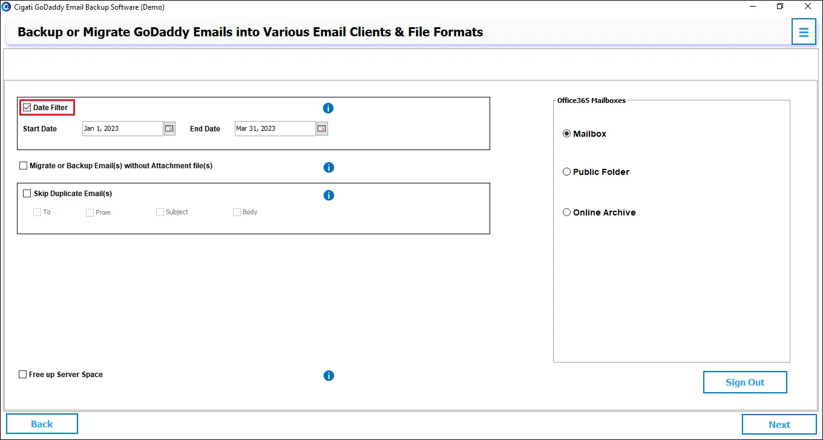Screen dimensions: 823x440
Task: Click the info icon beside Date Filter
Action: point(329,108)
